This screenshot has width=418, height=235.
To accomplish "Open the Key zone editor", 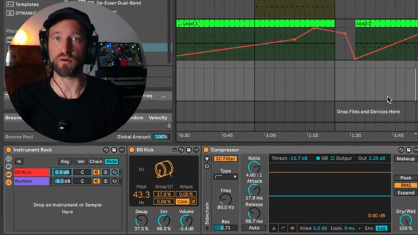I will 65,161.
